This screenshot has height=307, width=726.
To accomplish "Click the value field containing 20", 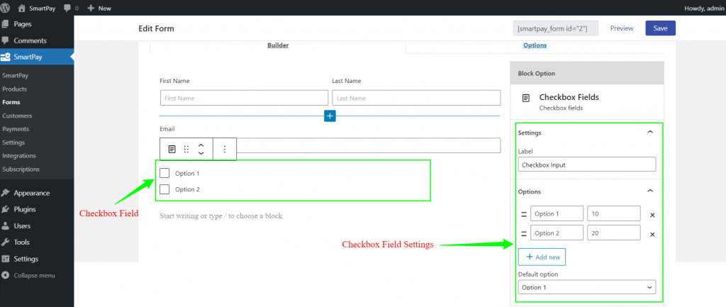I will (x=614, y=233).
